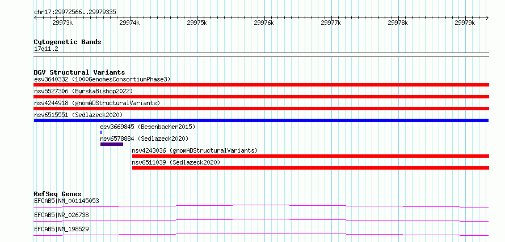Click the 17q11.2 cytogenetic band bar

pyautogui.click(x=261, y=55)
